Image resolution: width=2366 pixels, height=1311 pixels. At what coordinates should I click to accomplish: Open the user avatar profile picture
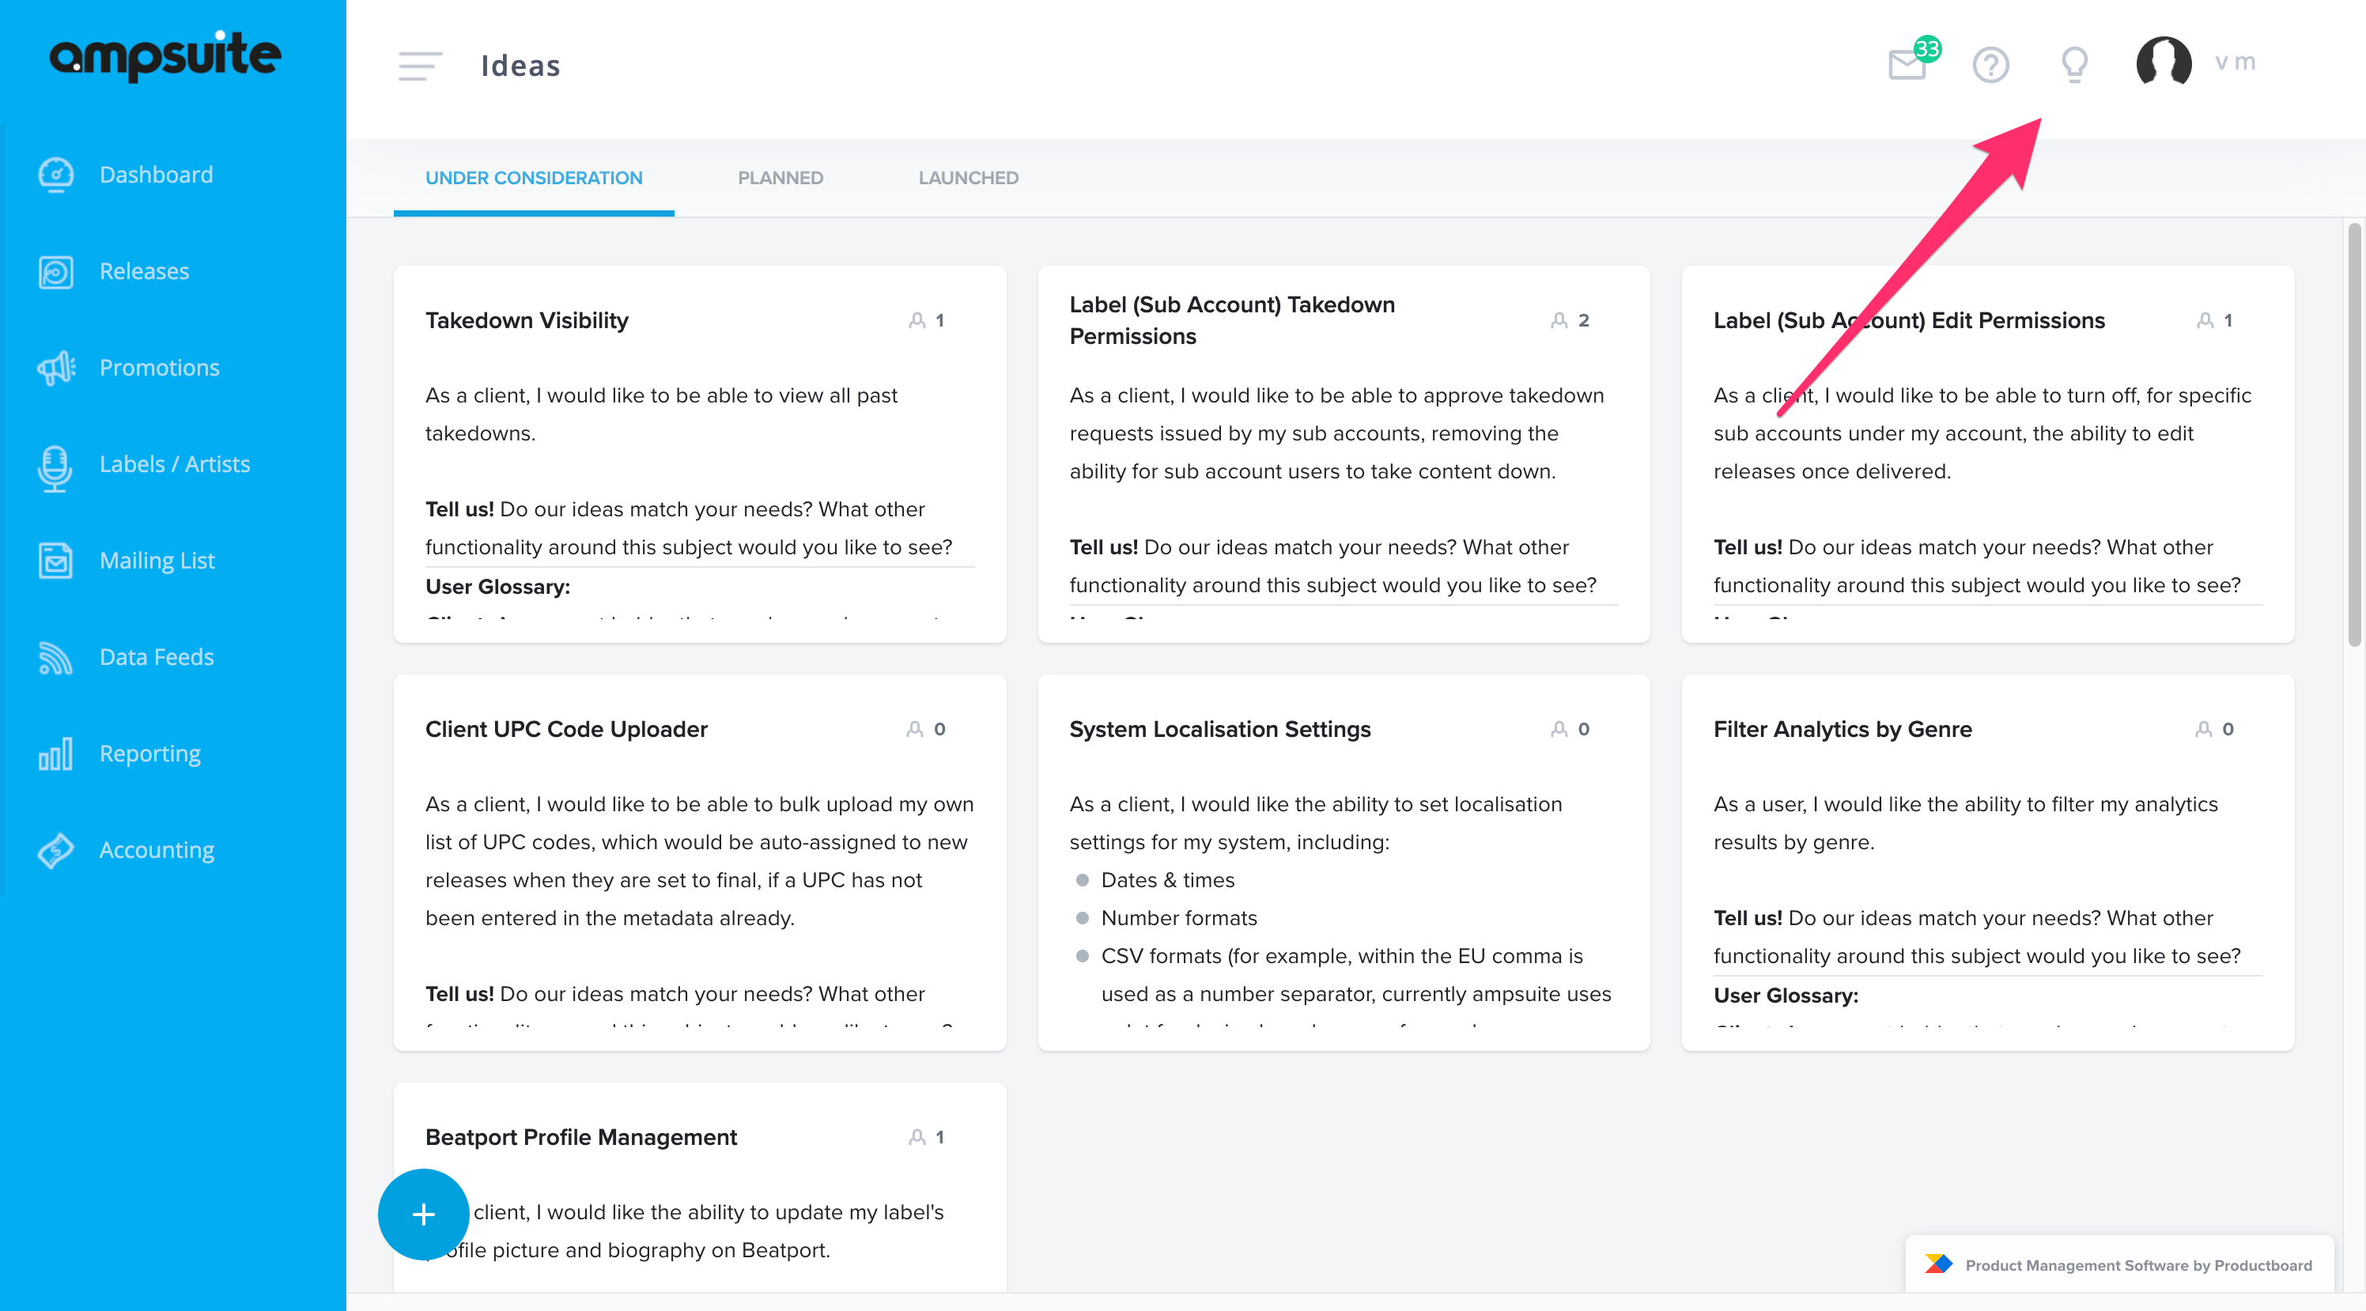(x=2163, y=62)
